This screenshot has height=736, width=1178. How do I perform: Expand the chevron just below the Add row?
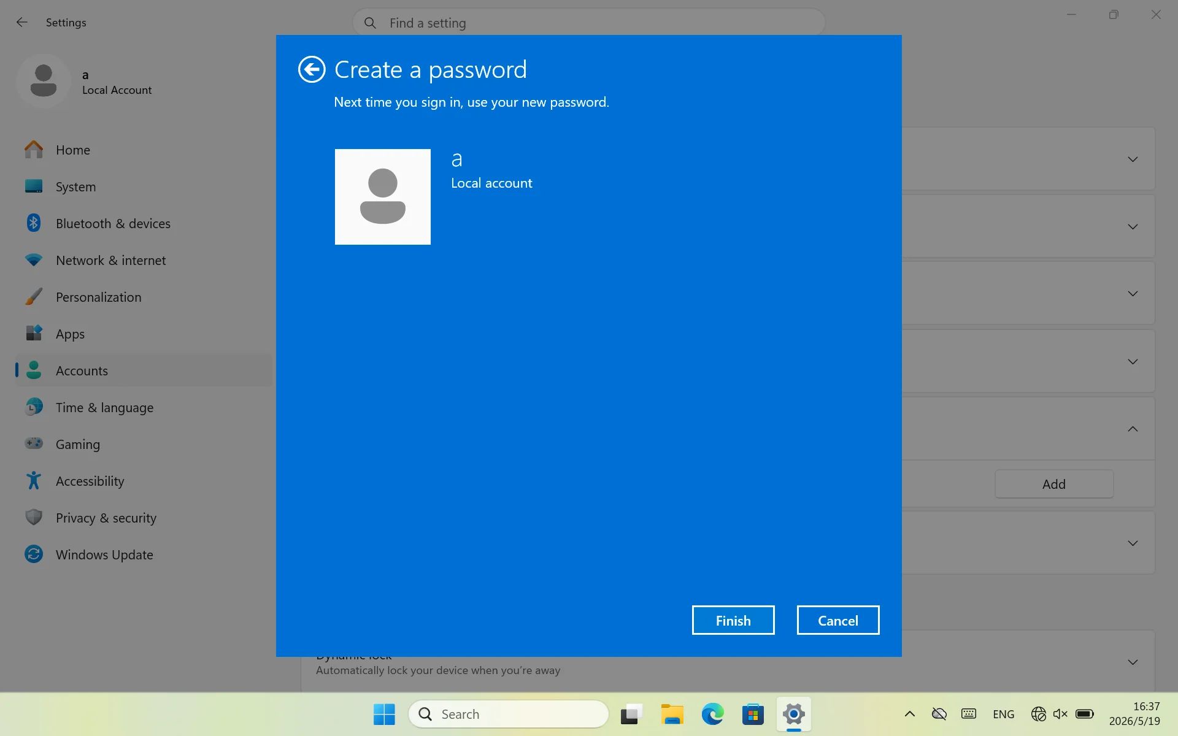[x=1133, y=543]
